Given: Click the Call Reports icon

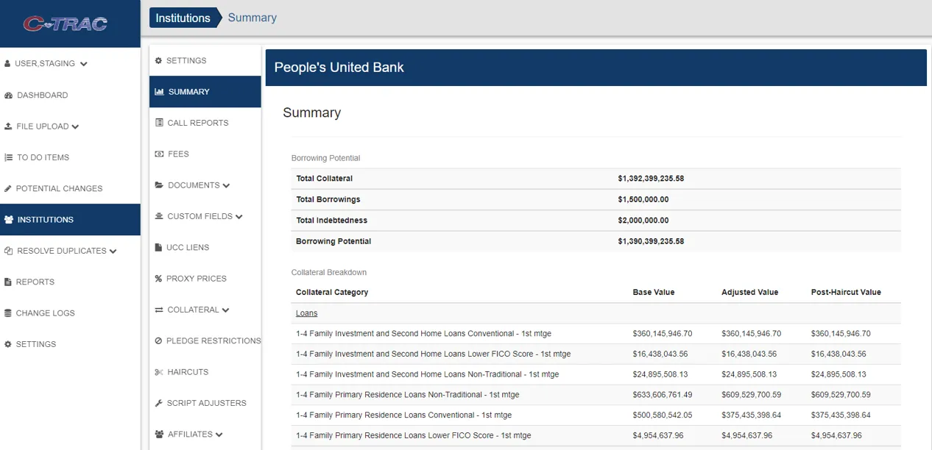Looking at the screenshot, I should (x=159, y=123).
